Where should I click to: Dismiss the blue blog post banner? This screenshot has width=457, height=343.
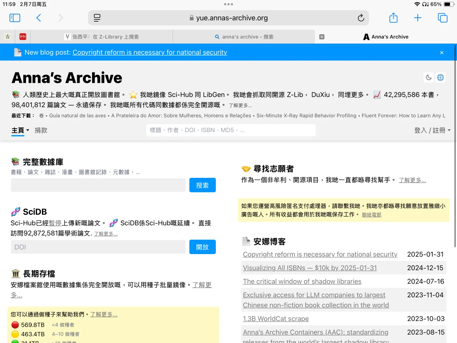pos(442,52)
